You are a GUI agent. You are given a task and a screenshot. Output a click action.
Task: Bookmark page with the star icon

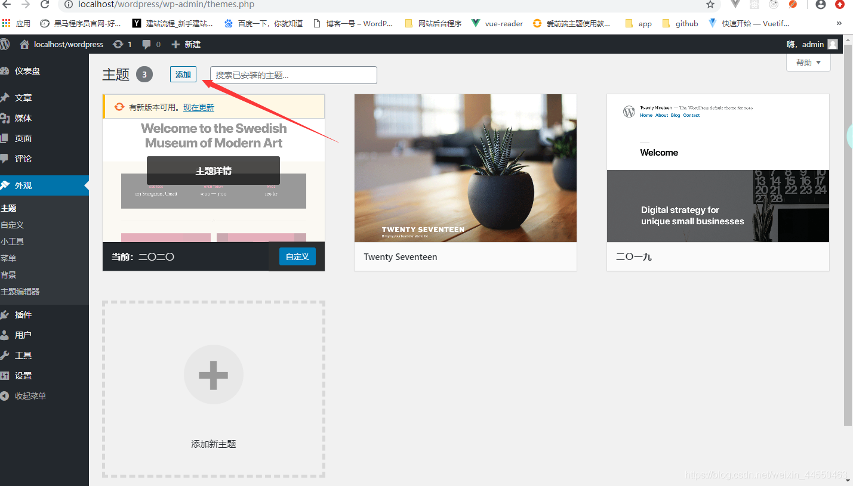point(710,5)
